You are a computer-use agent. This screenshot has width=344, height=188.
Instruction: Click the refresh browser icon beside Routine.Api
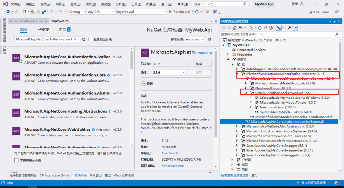click(197, 12)
